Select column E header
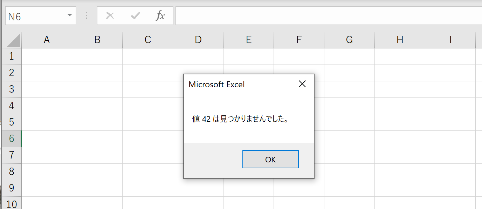Viewport: 482px width, 209px height. 249,40
